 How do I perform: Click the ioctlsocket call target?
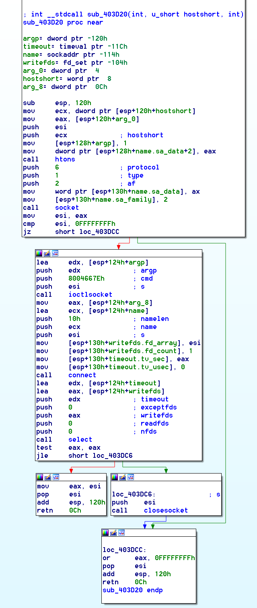(90, 295)
